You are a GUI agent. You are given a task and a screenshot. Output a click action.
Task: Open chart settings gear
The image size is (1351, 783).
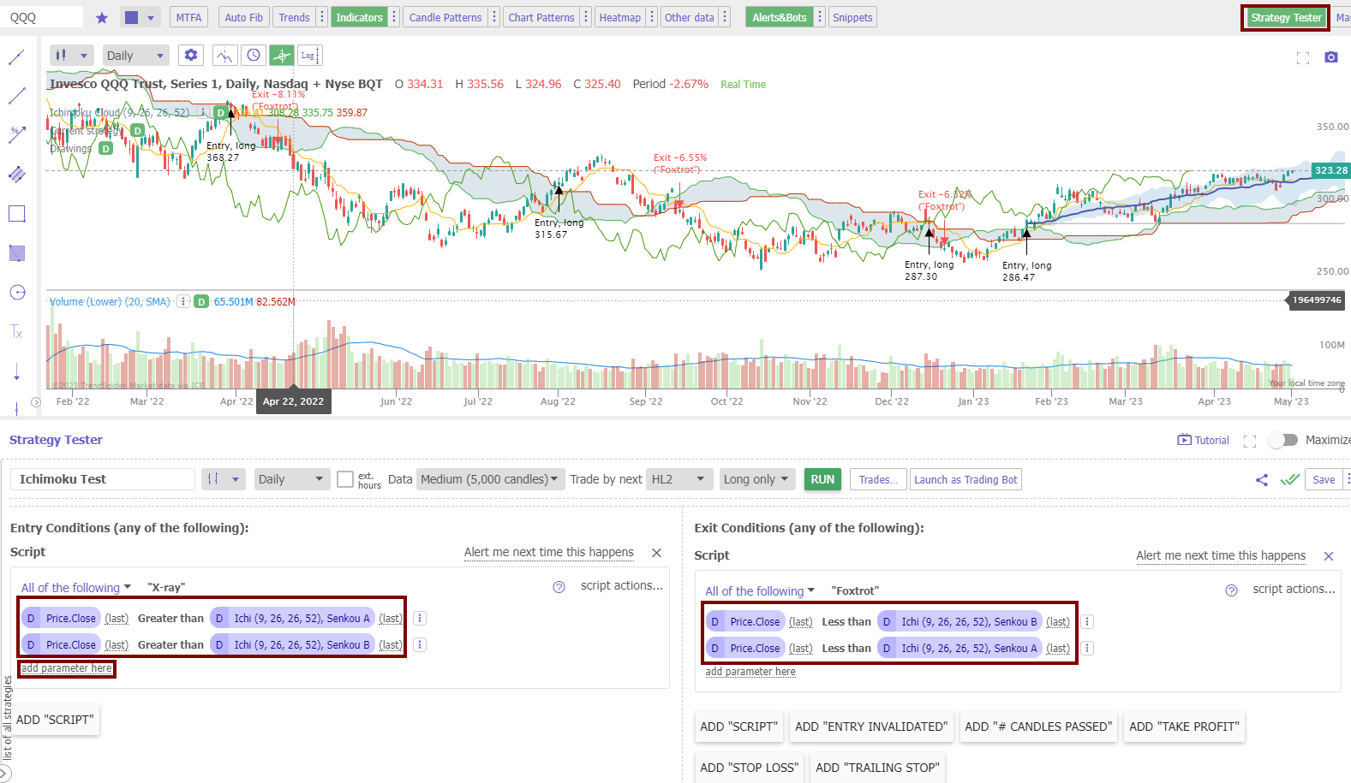pyautogui.click(x=190, y=56)
